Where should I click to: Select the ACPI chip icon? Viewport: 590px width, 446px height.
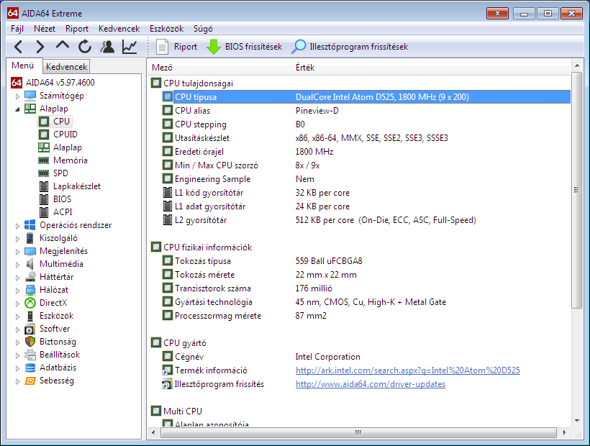click(x=44, y=212)
